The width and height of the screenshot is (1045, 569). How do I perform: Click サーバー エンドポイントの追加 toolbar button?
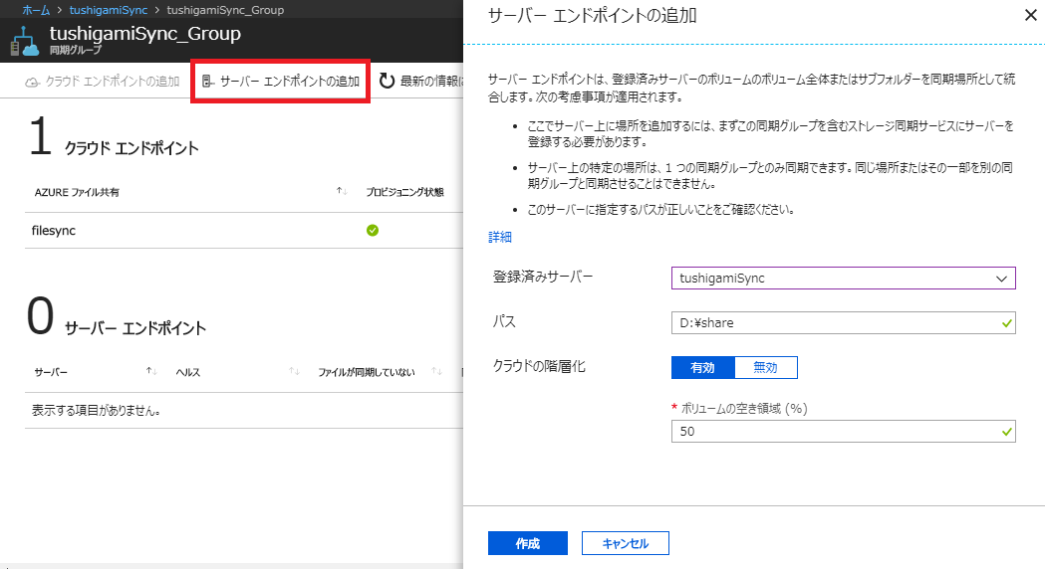pos(281,82)
